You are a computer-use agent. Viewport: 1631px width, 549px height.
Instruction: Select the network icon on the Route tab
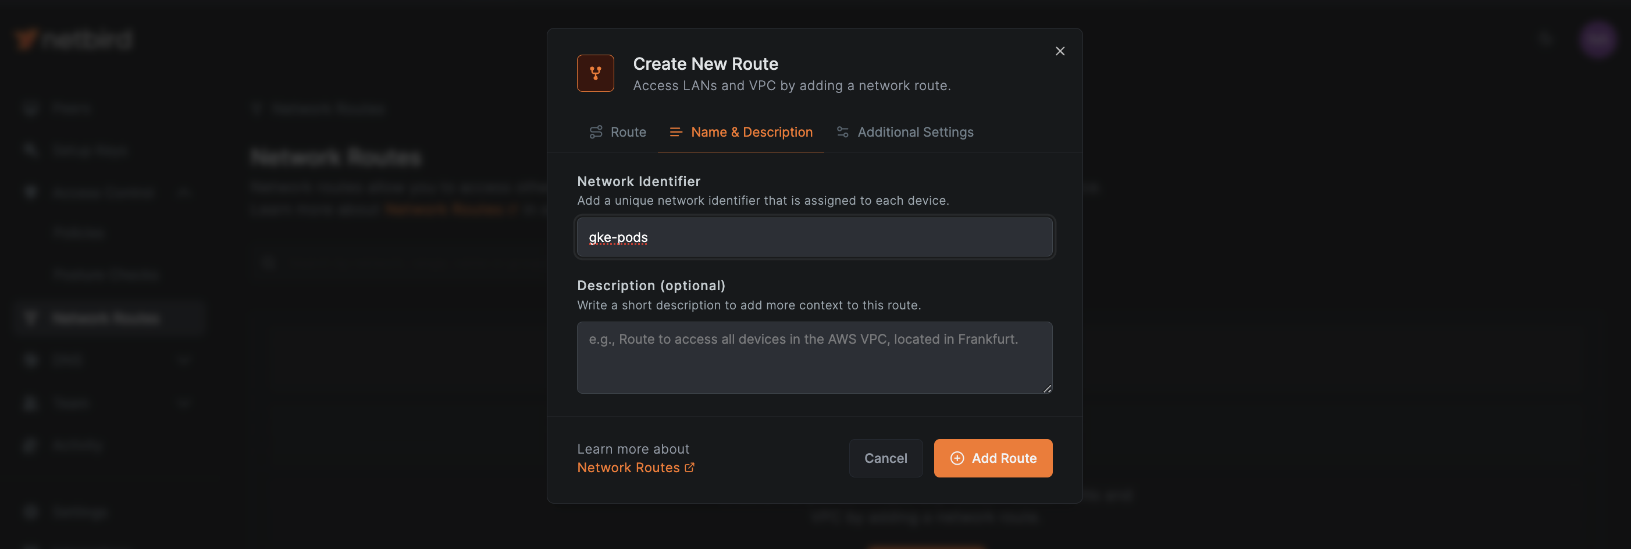[595, 131]
